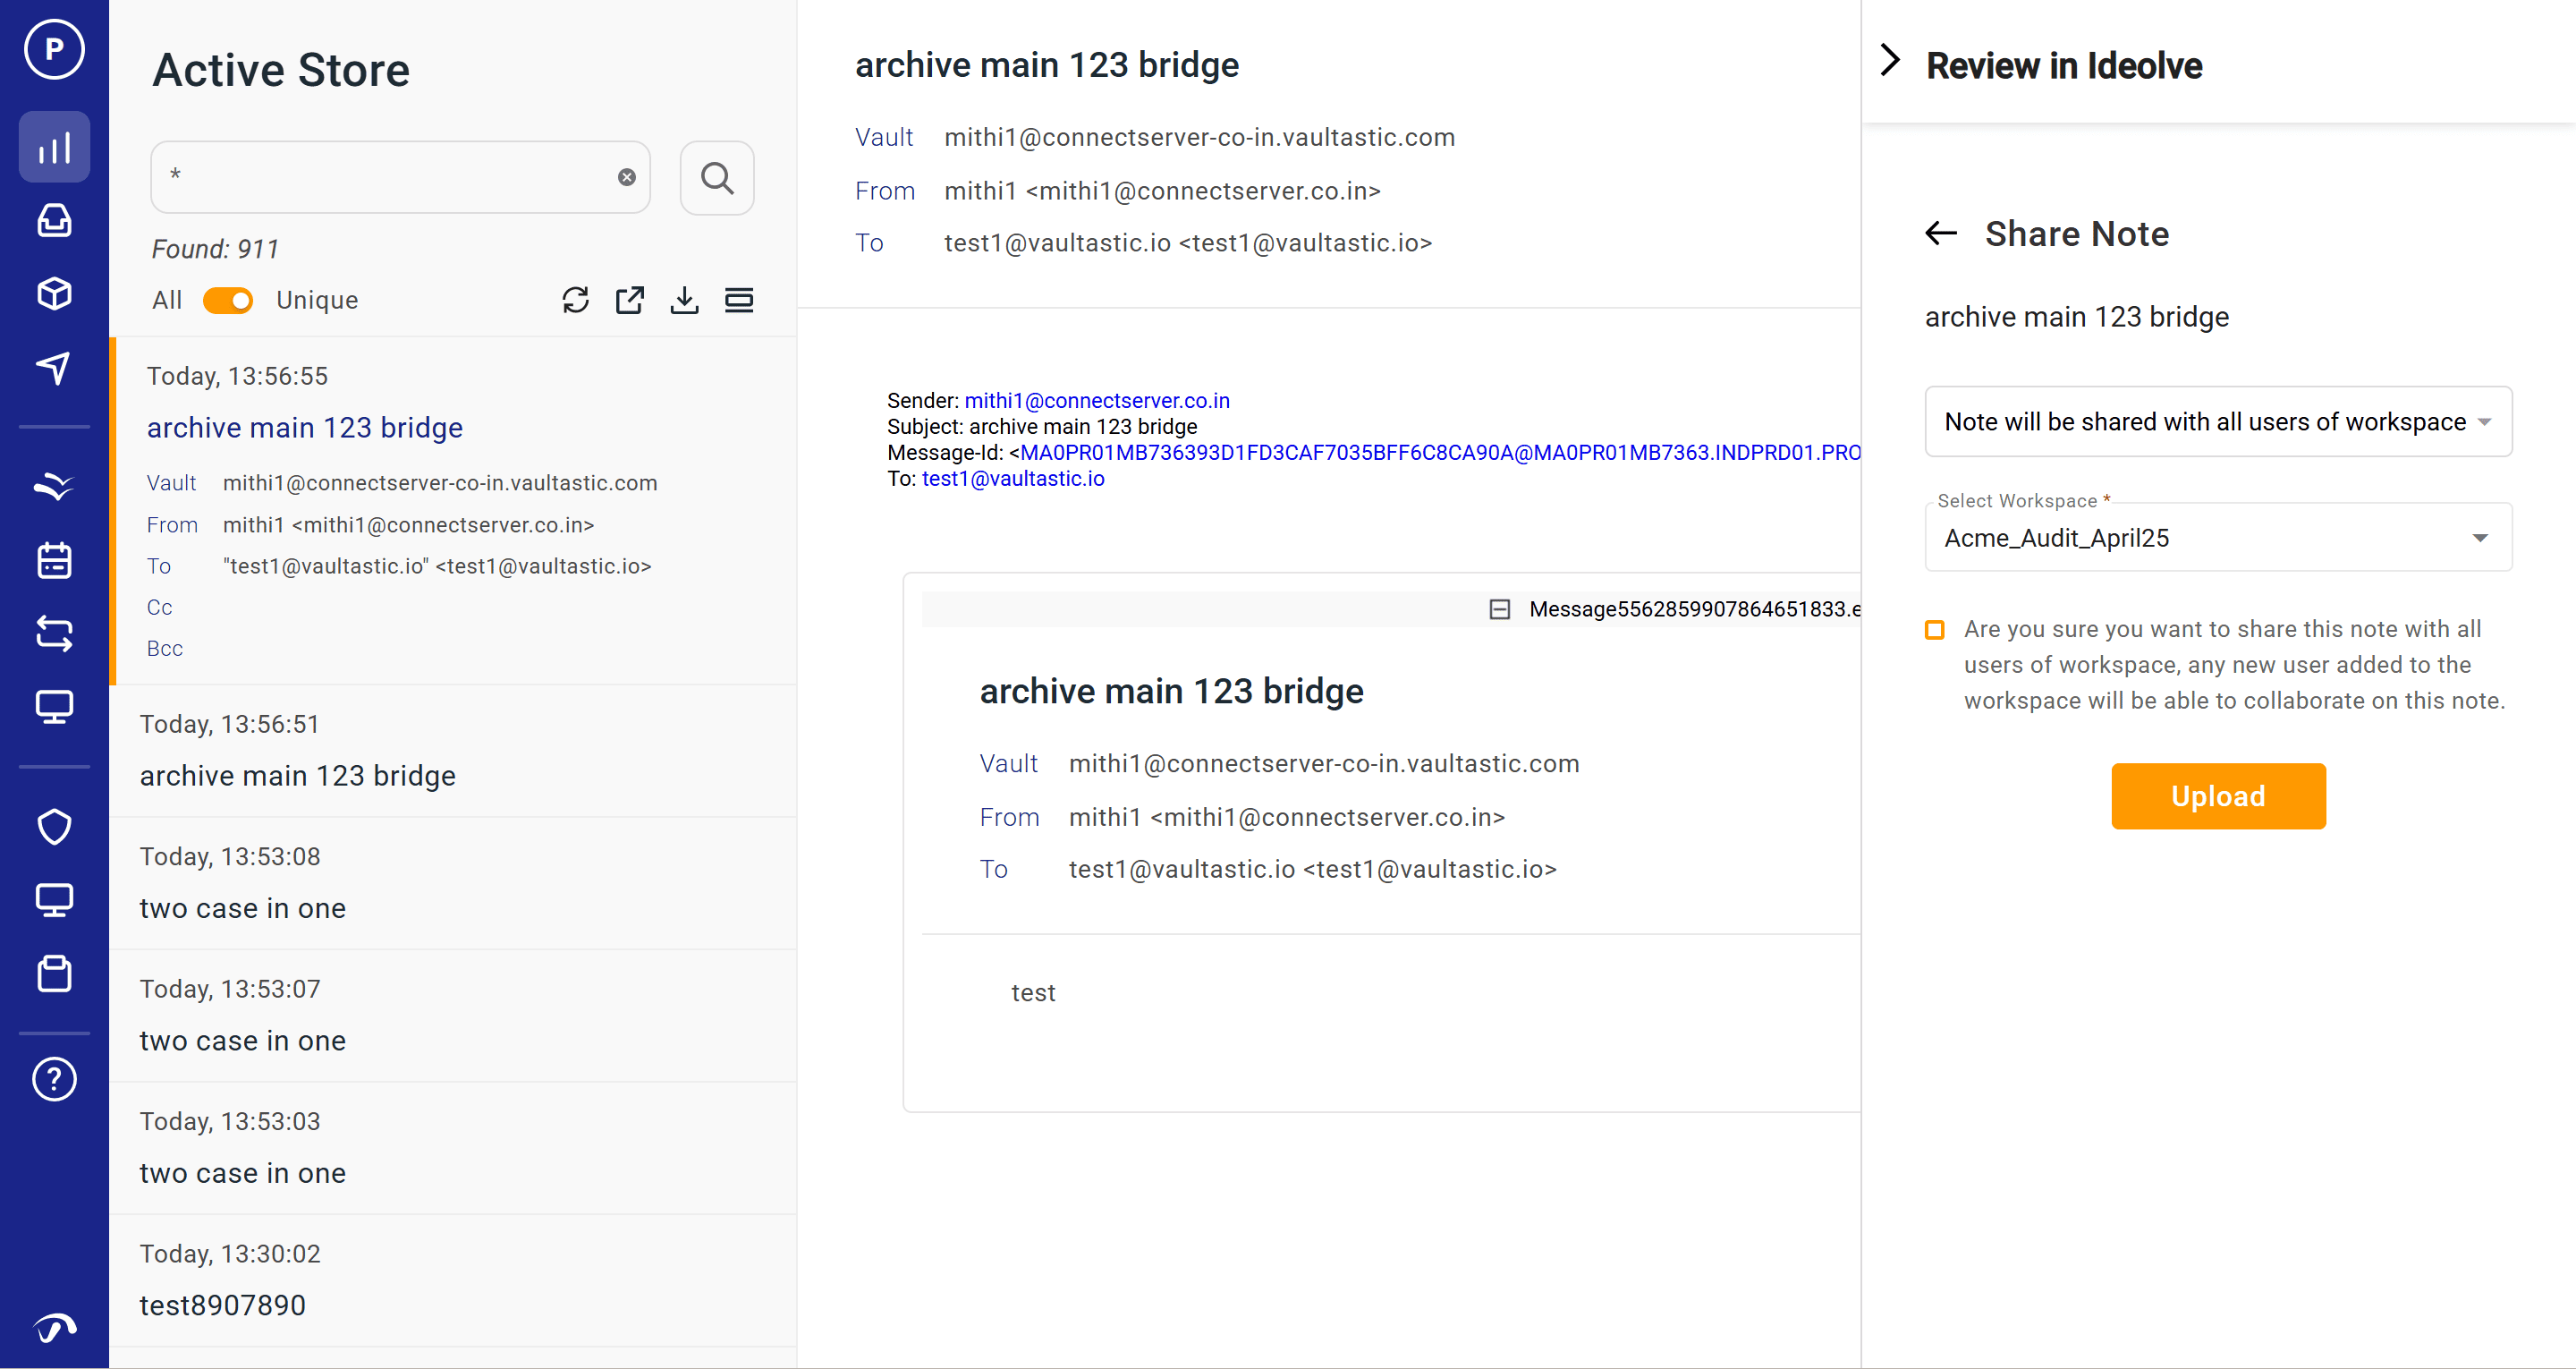This screenshot has height=1369, width=2576.
Task: Open results in external window icon
Action: pyautogui.click(x=630, y=301)
